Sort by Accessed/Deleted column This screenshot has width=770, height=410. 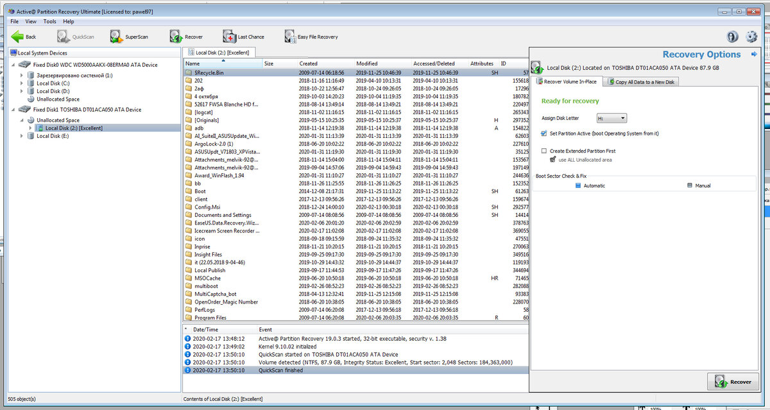(x=440, y=64)
